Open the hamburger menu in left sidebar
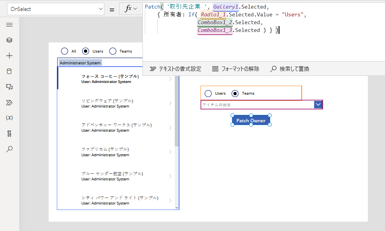The width and height of the screenshot is (385, 231). [9, 25]
